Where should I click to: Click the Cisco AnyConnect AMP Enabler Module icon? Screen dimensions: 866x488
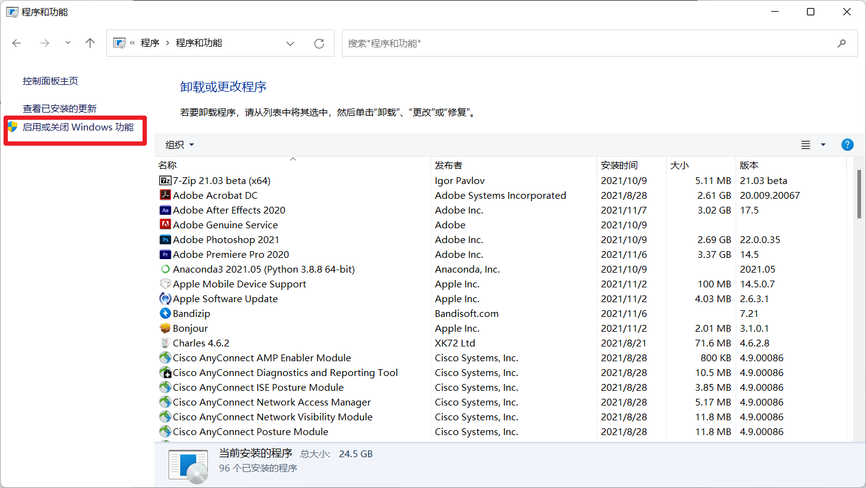(x=165, y=358)
